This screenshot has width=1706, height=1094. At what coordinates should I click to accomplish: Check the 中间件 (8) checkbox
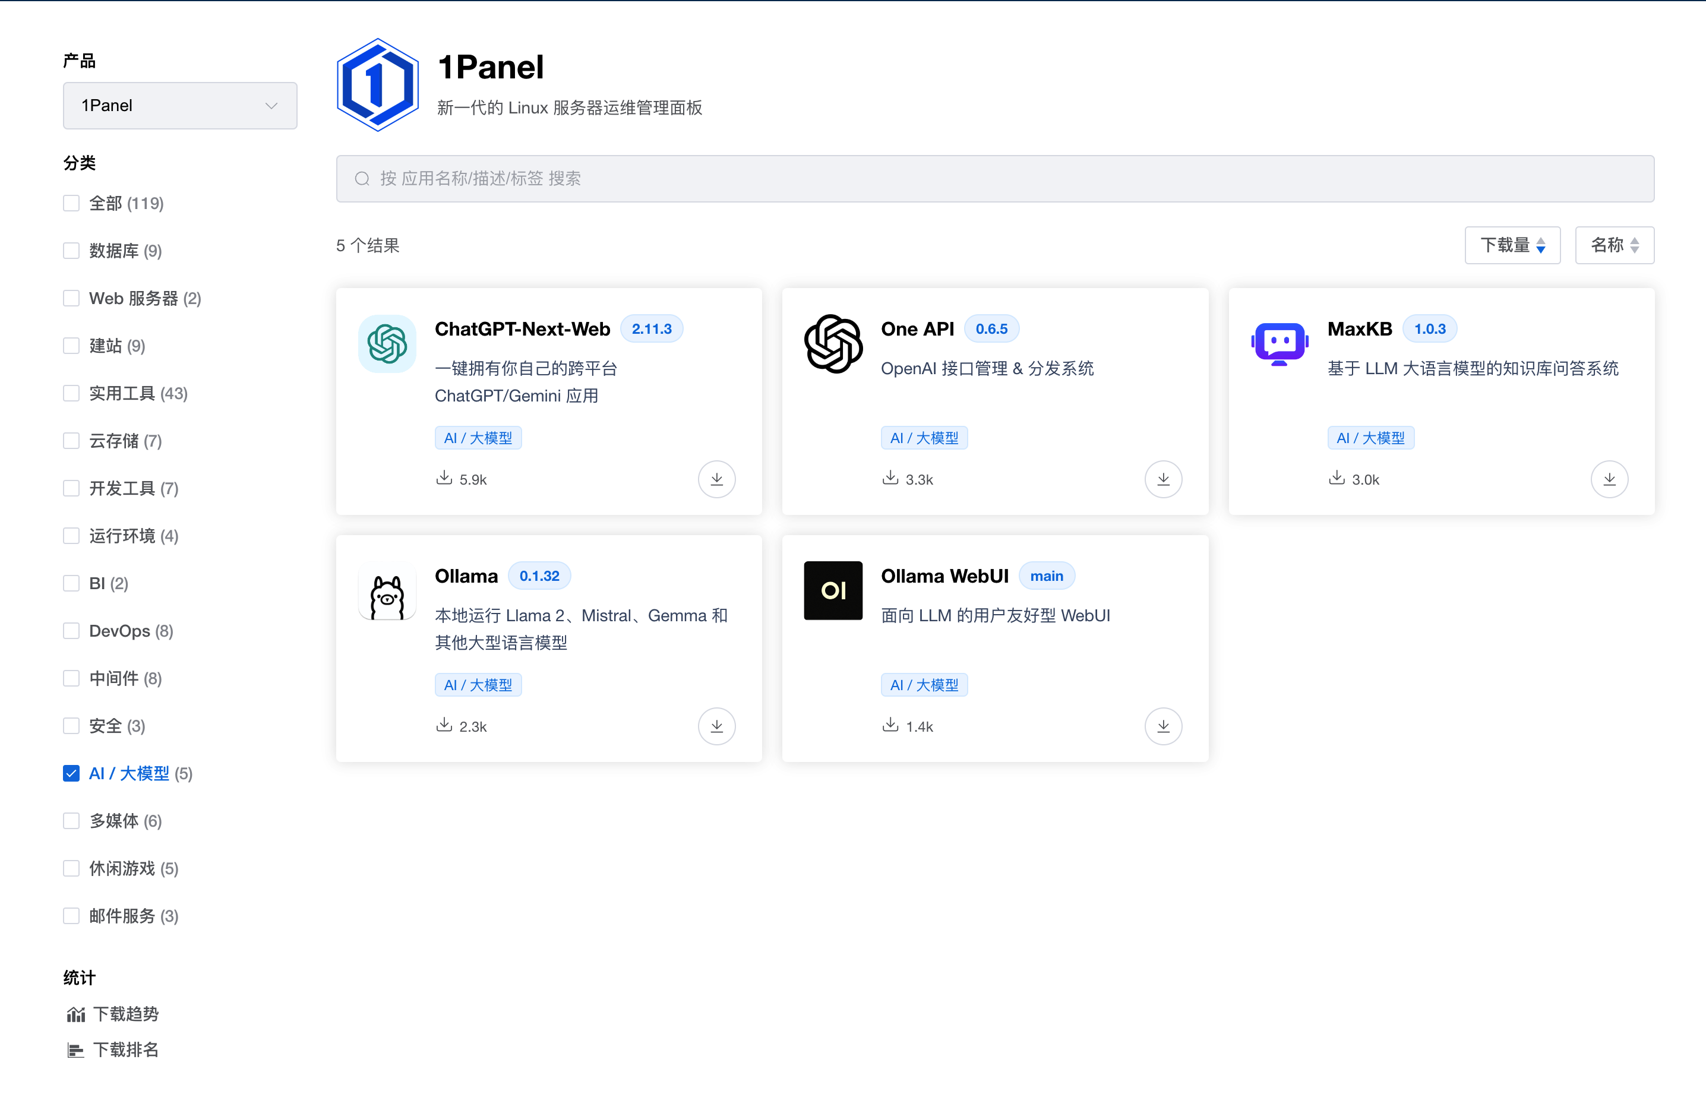point(71,678)
